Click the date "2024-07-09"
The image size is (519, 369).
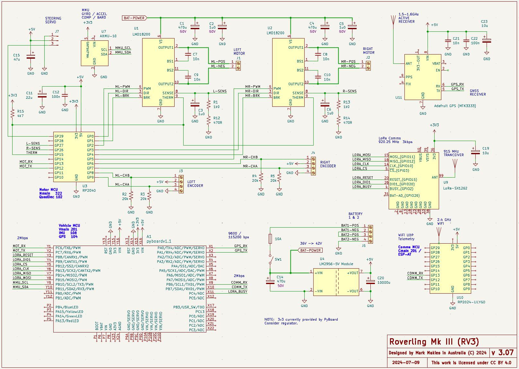(406, 363)
